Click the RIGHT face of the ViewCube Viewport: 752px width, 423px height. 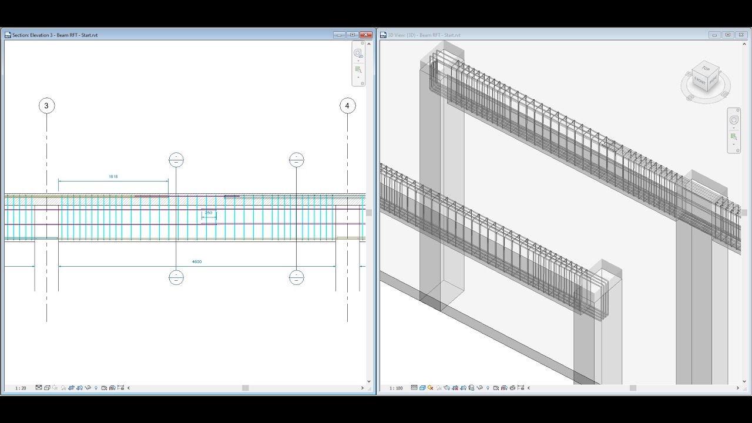click(x=713, y=80)
